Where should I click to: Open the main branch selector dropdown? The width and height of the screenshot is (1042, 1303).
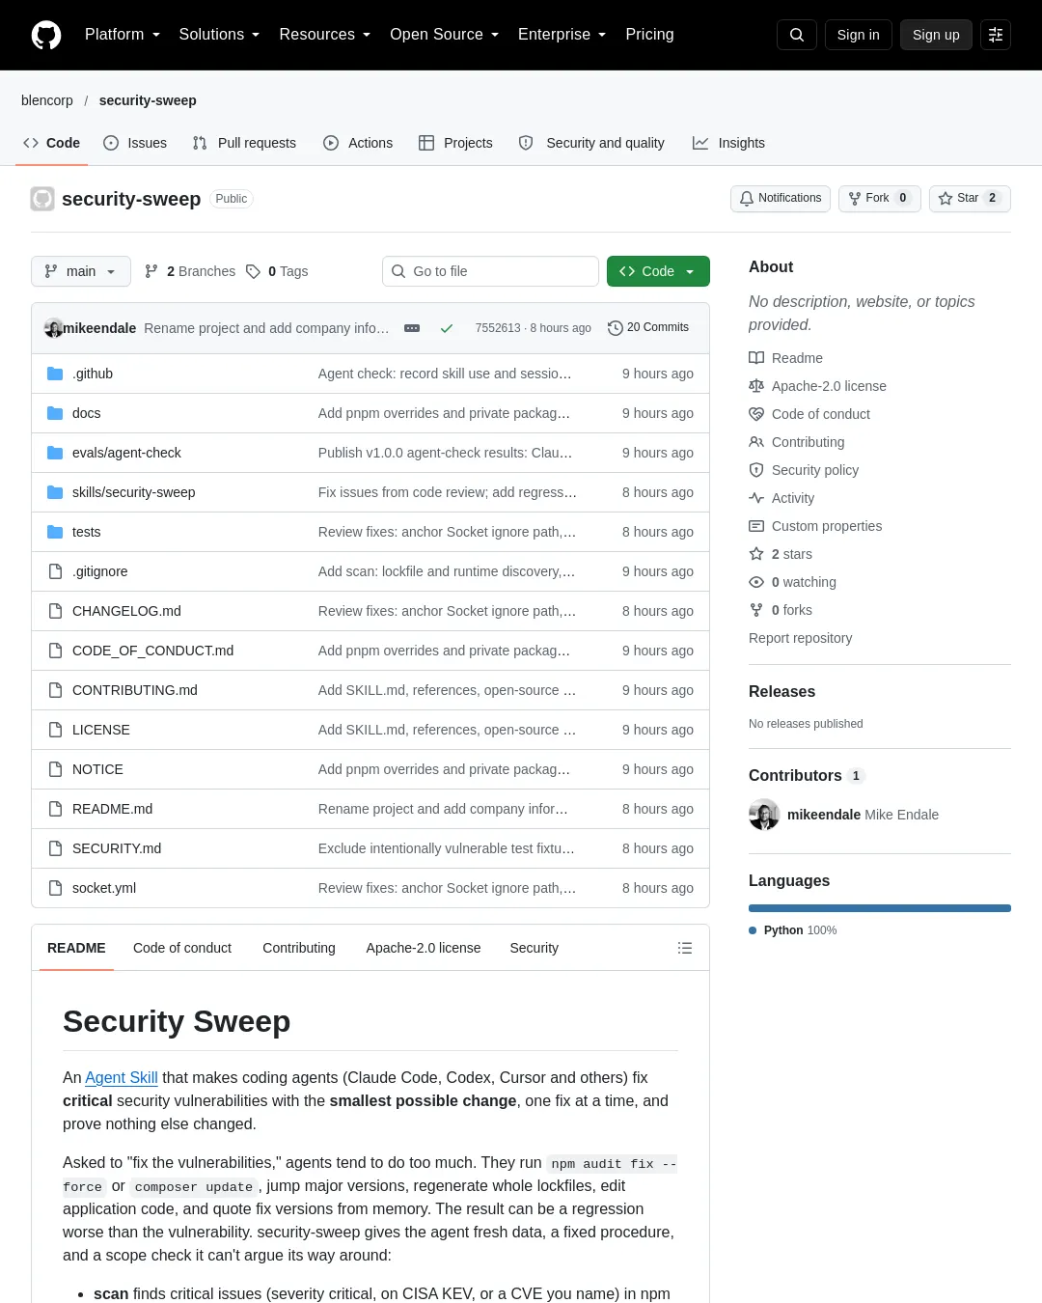(80, 271)
